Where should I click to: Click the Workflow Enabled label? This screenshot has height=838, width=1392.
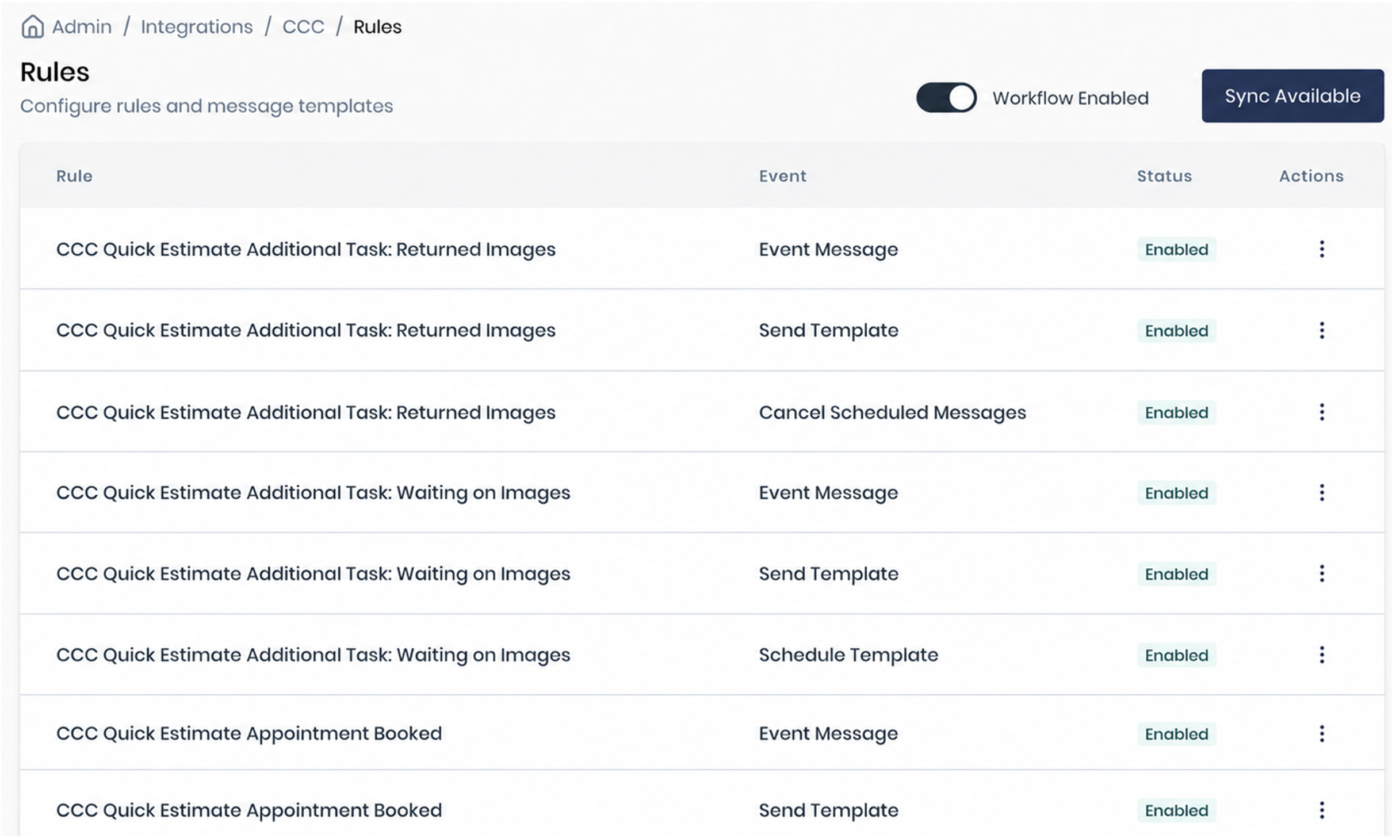[x=1070, y=98]
